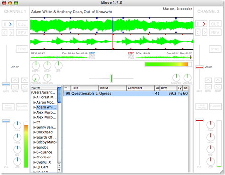
Task: Click Channel 1 TEMP rate down arrow
Action: tap(25, 87)
